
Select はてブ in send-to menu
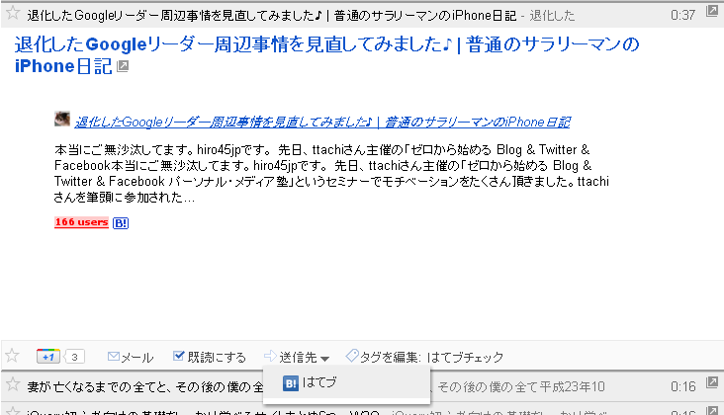tap(346, 382)
